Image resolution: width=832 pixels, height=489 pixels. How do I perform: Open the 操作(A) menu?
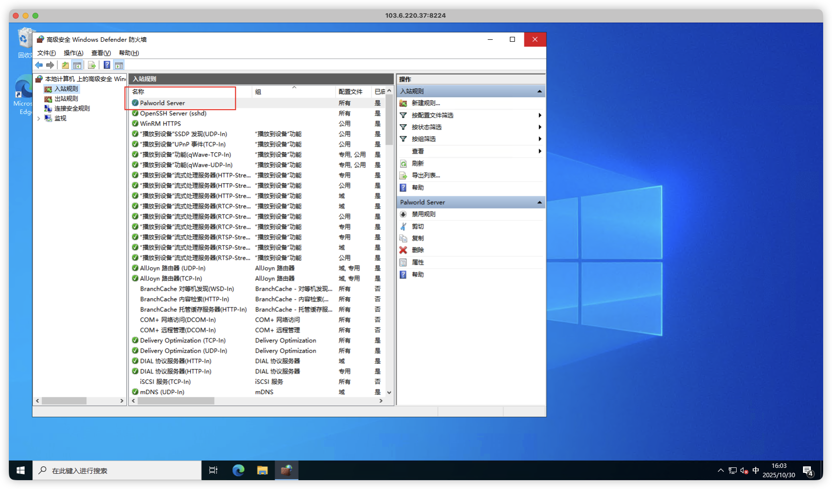(73, 53)
